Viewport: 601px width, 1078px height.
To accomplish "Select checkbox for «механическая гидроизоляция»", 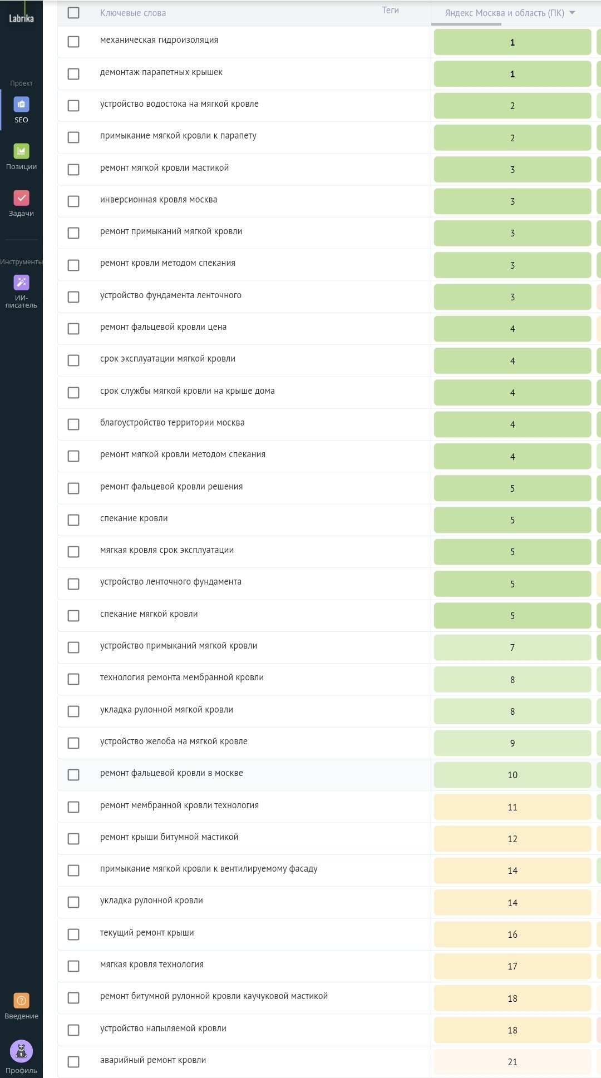I will 73,42.
